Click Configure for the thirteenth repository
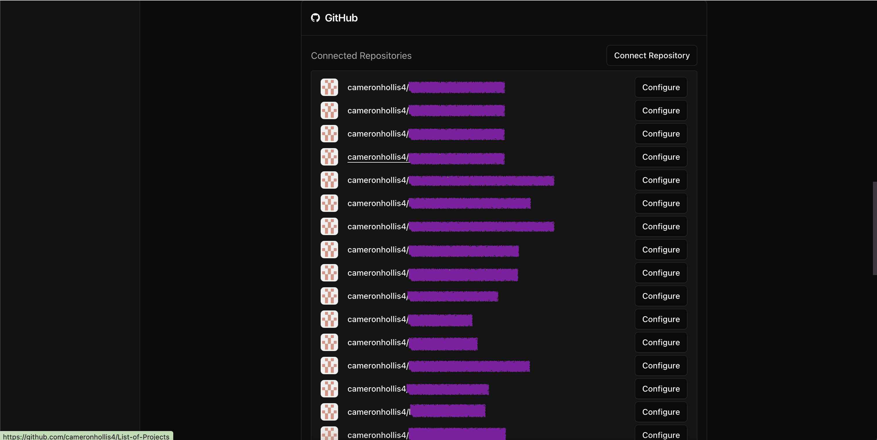Viewport: 877px width, 440px height. 661,365
